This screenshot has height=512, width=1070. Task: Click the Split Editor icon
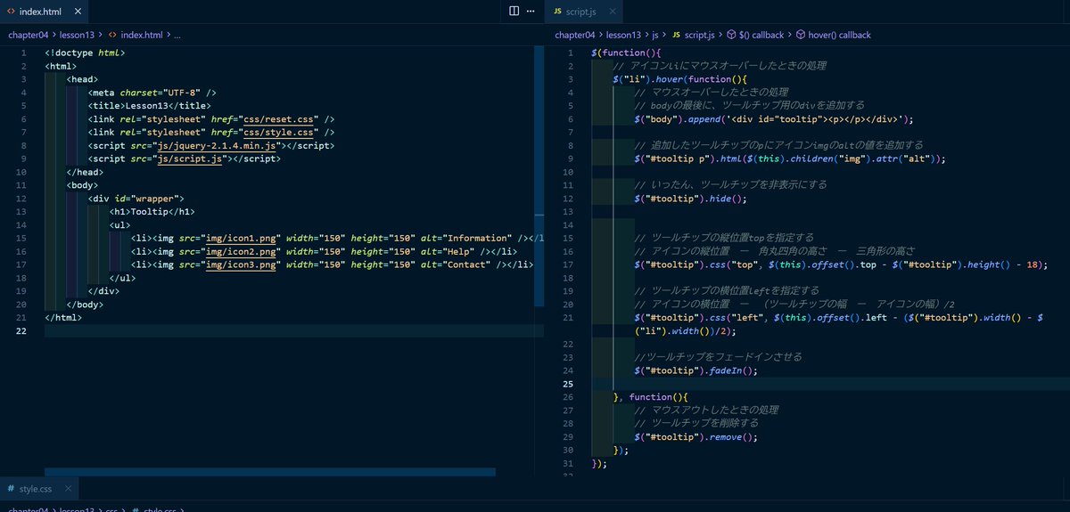pyautogui.click(x=514, y=11)
